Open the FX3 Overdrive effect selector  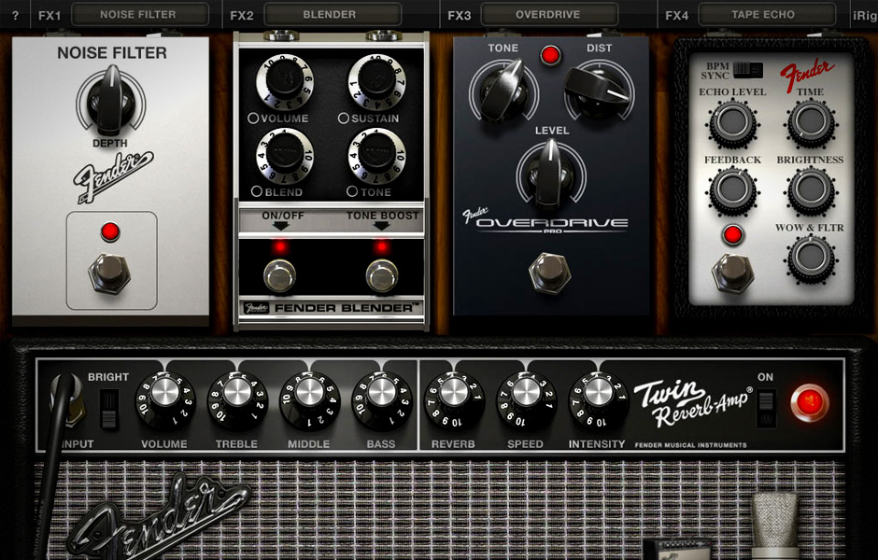click(547, 15)
